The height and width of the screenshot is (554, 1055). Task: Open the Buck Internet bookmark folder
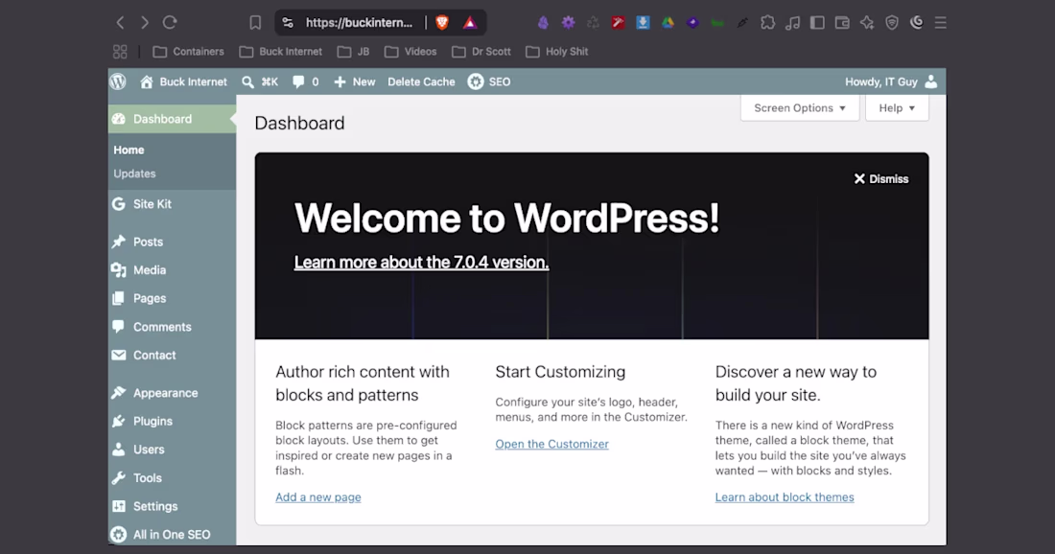pyautogui.click(x=281, y=52)
